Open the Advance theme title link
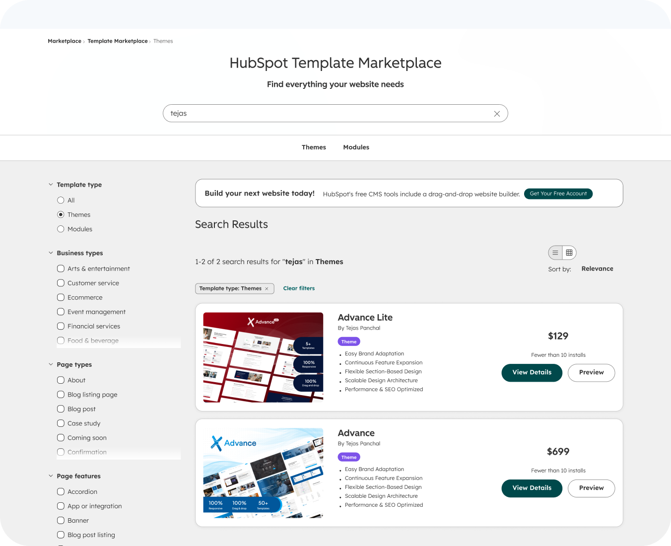This screenshot has height=546, width=671. click(356, 433)
